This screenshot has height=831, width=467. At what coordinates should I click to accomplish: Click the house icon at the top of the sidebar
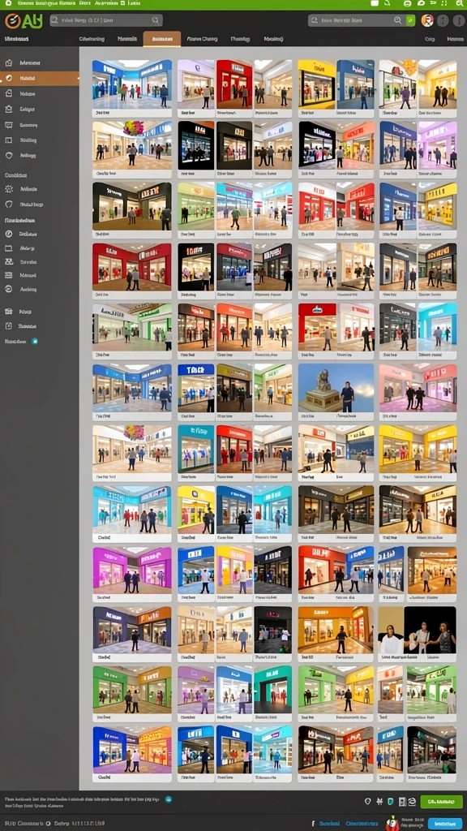click(x=8, y=63)
